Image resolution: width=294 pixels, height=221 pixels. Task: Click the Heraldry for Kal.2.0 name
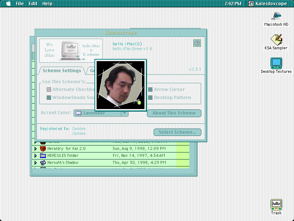(x=67, y=149)
